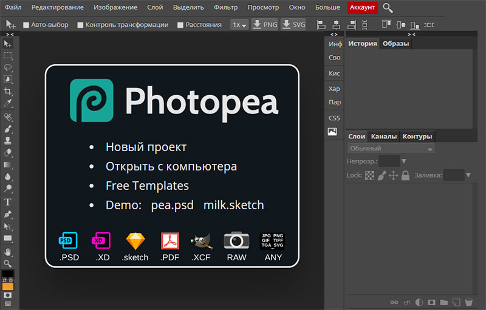Export as PNG button
486x310 pixels.
point(265,24)
